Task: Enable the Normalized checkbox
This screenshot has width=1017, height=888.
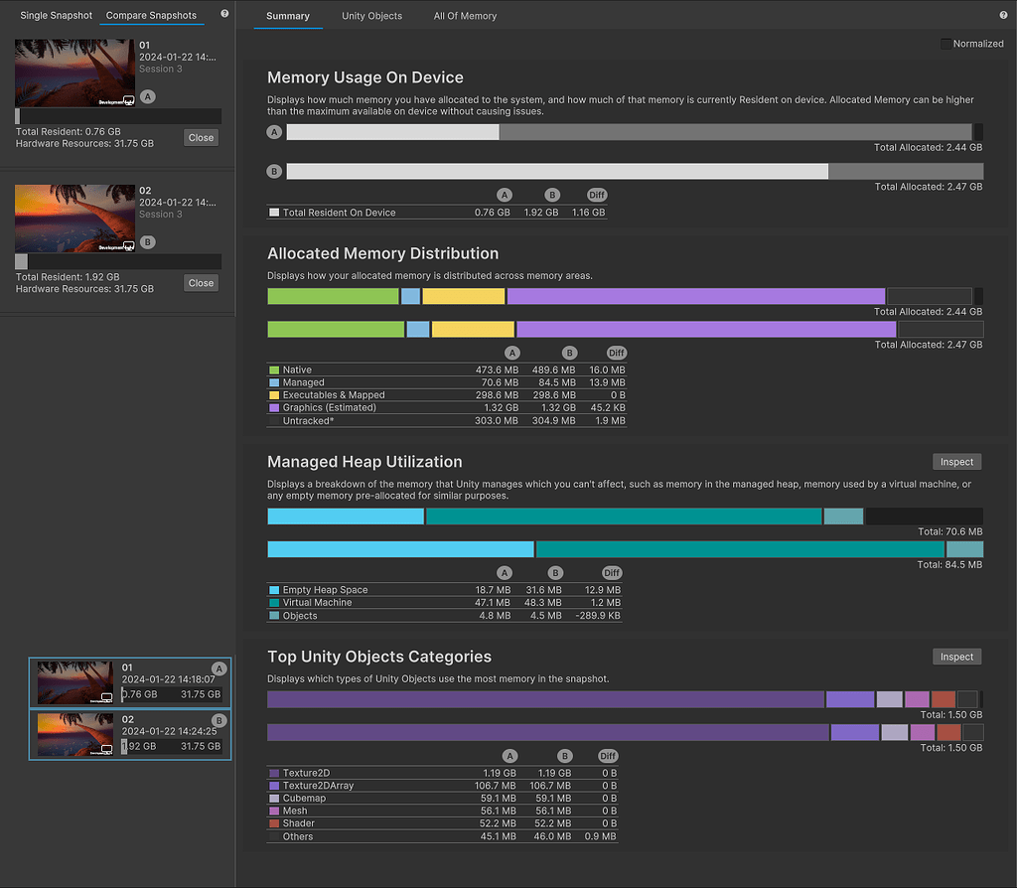Action: point(945,44)
